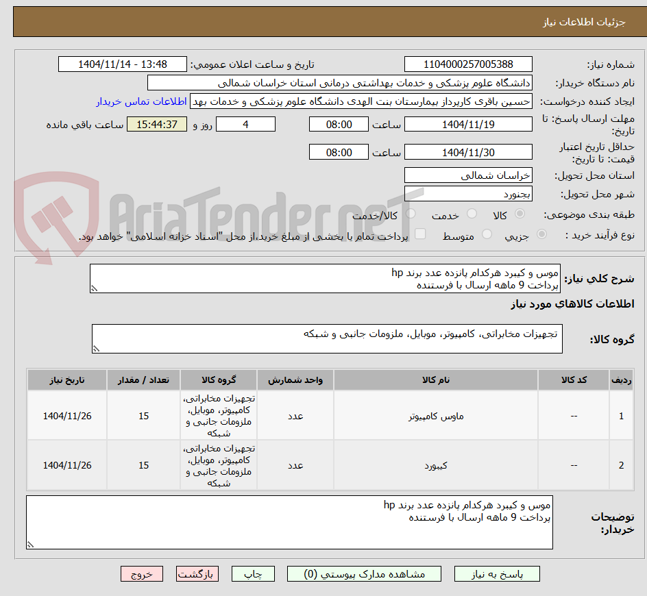This screenshot has height=596, width=647.
Task: Click the شماره نیاز field 1104000257005388
Action: coord(468,64)
